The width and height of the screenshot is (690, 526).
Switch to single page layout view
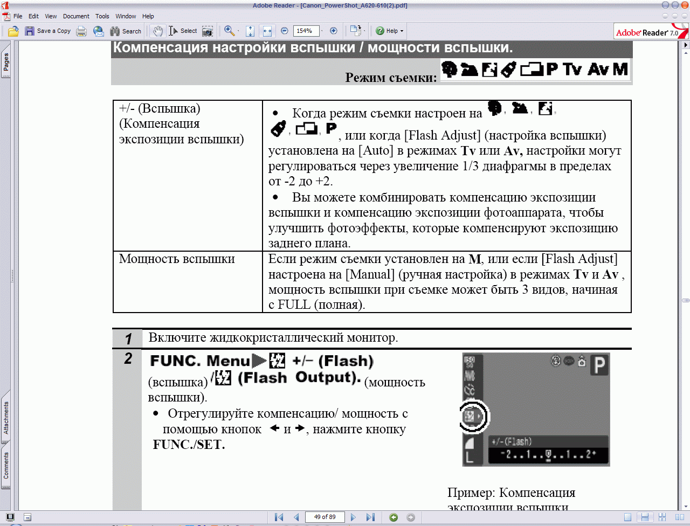click(627, 517)
